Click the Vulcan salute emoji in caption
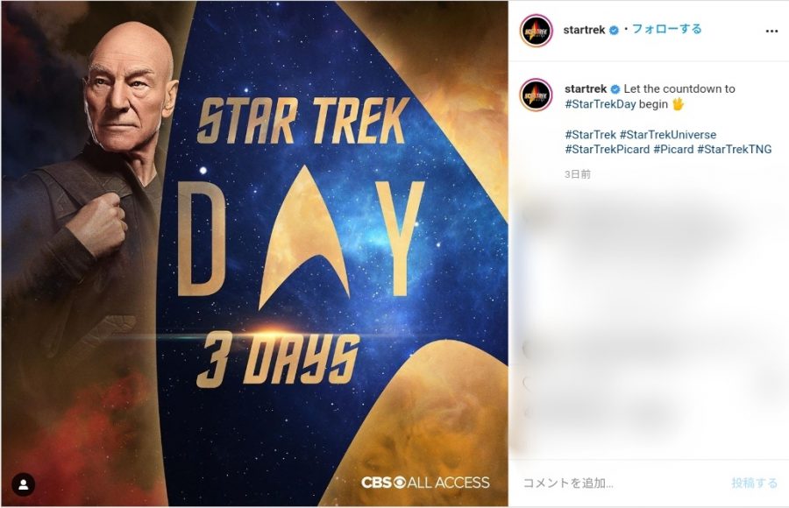 click(x=679, y=104)
